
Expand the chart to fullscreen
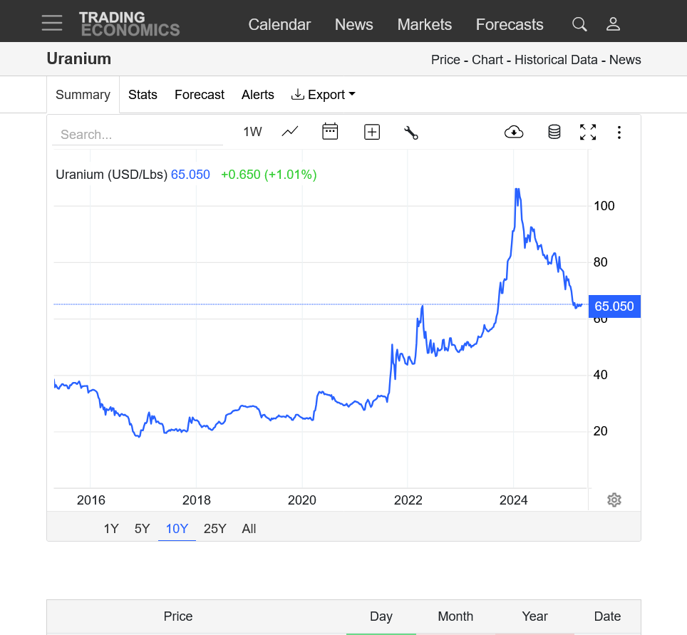coord(588,132)
